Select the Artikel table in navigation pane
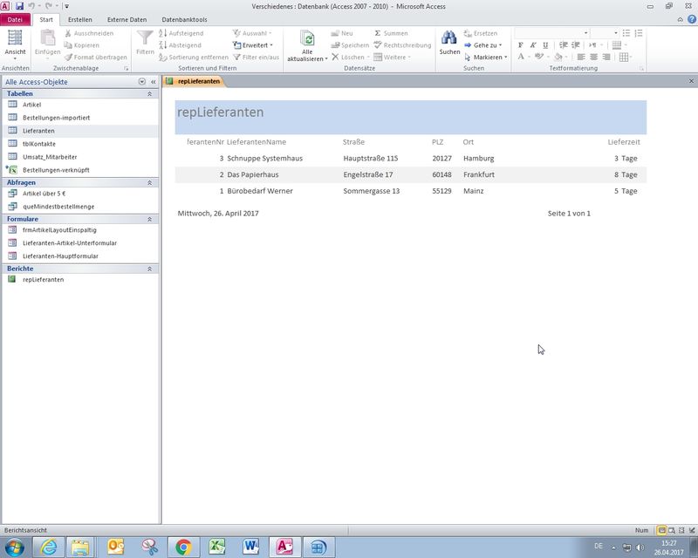 coord(31,105)
